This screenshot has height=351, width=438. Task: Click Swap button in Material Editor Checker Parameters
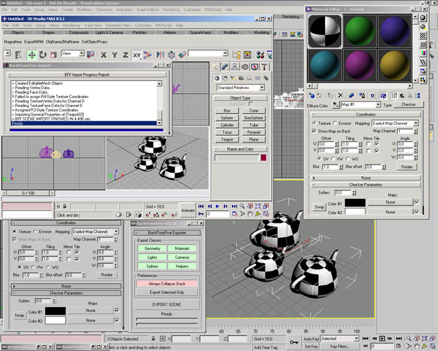click(x=320, y=207)
